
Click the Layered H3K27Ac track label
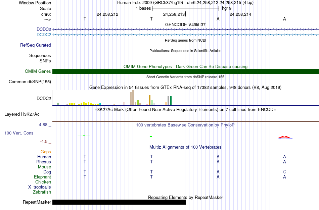[22, 114]
